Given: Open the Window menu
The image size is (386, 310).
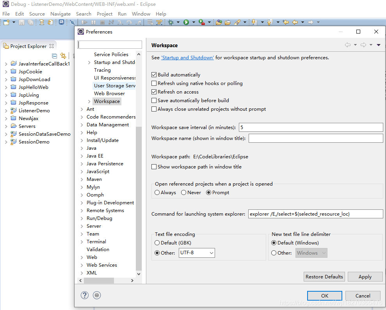Looking at the screenshot, I should pyautogui.click(x=141, y=14).
